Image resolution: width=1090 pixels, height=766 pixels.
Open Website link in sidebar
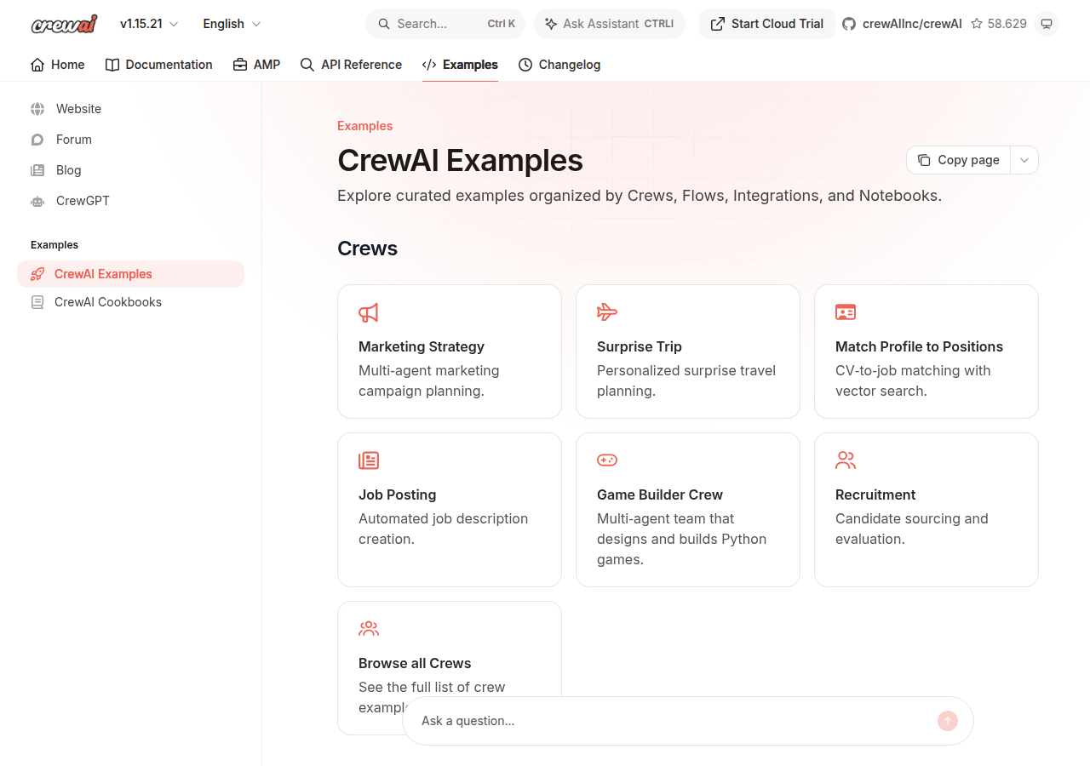[x=78, y=109]
